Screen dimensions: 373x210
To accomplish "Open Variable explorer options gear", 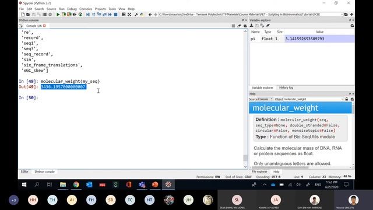I will [352, 26].
